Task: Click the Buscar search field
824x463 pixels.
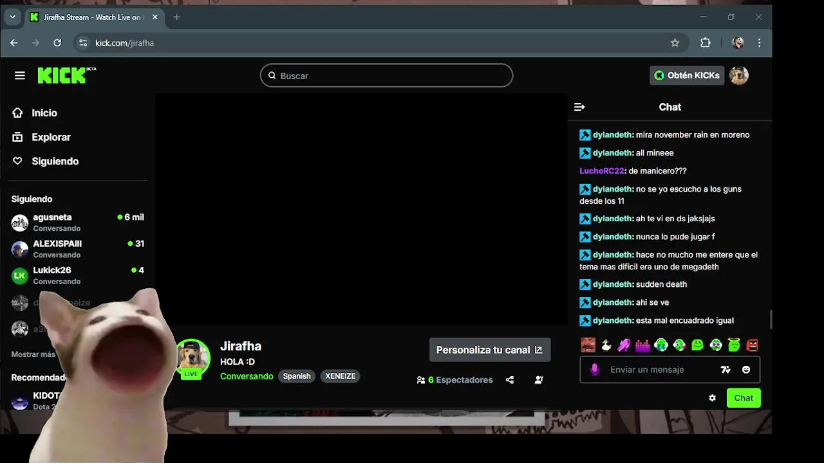Action: (x=386, y=75)
